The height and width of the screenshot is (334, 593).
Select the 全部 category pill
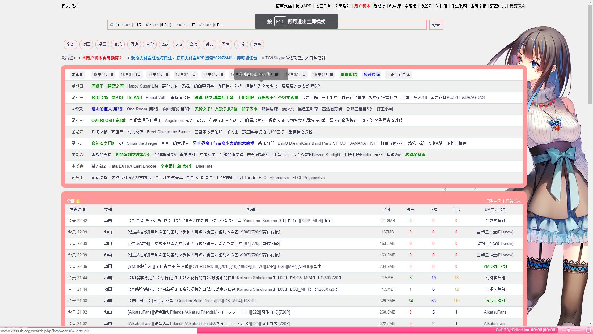pyautogui.click(x=70, y=44)
